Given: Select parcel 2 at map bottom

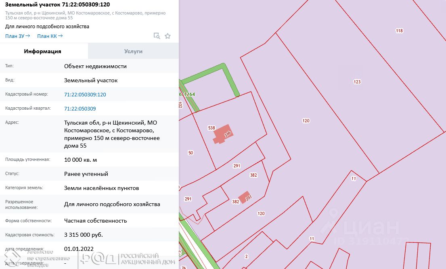Looking at the screenshot, I should 246,256.
